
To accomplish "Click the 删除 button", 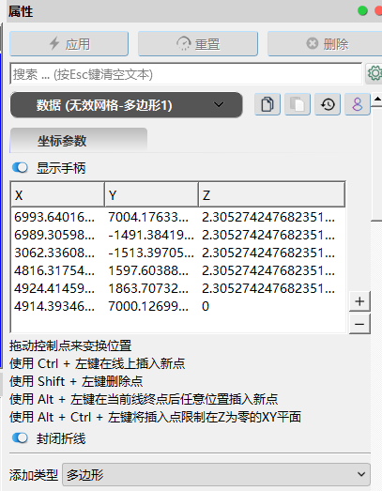I will click(x=326, y=43).
